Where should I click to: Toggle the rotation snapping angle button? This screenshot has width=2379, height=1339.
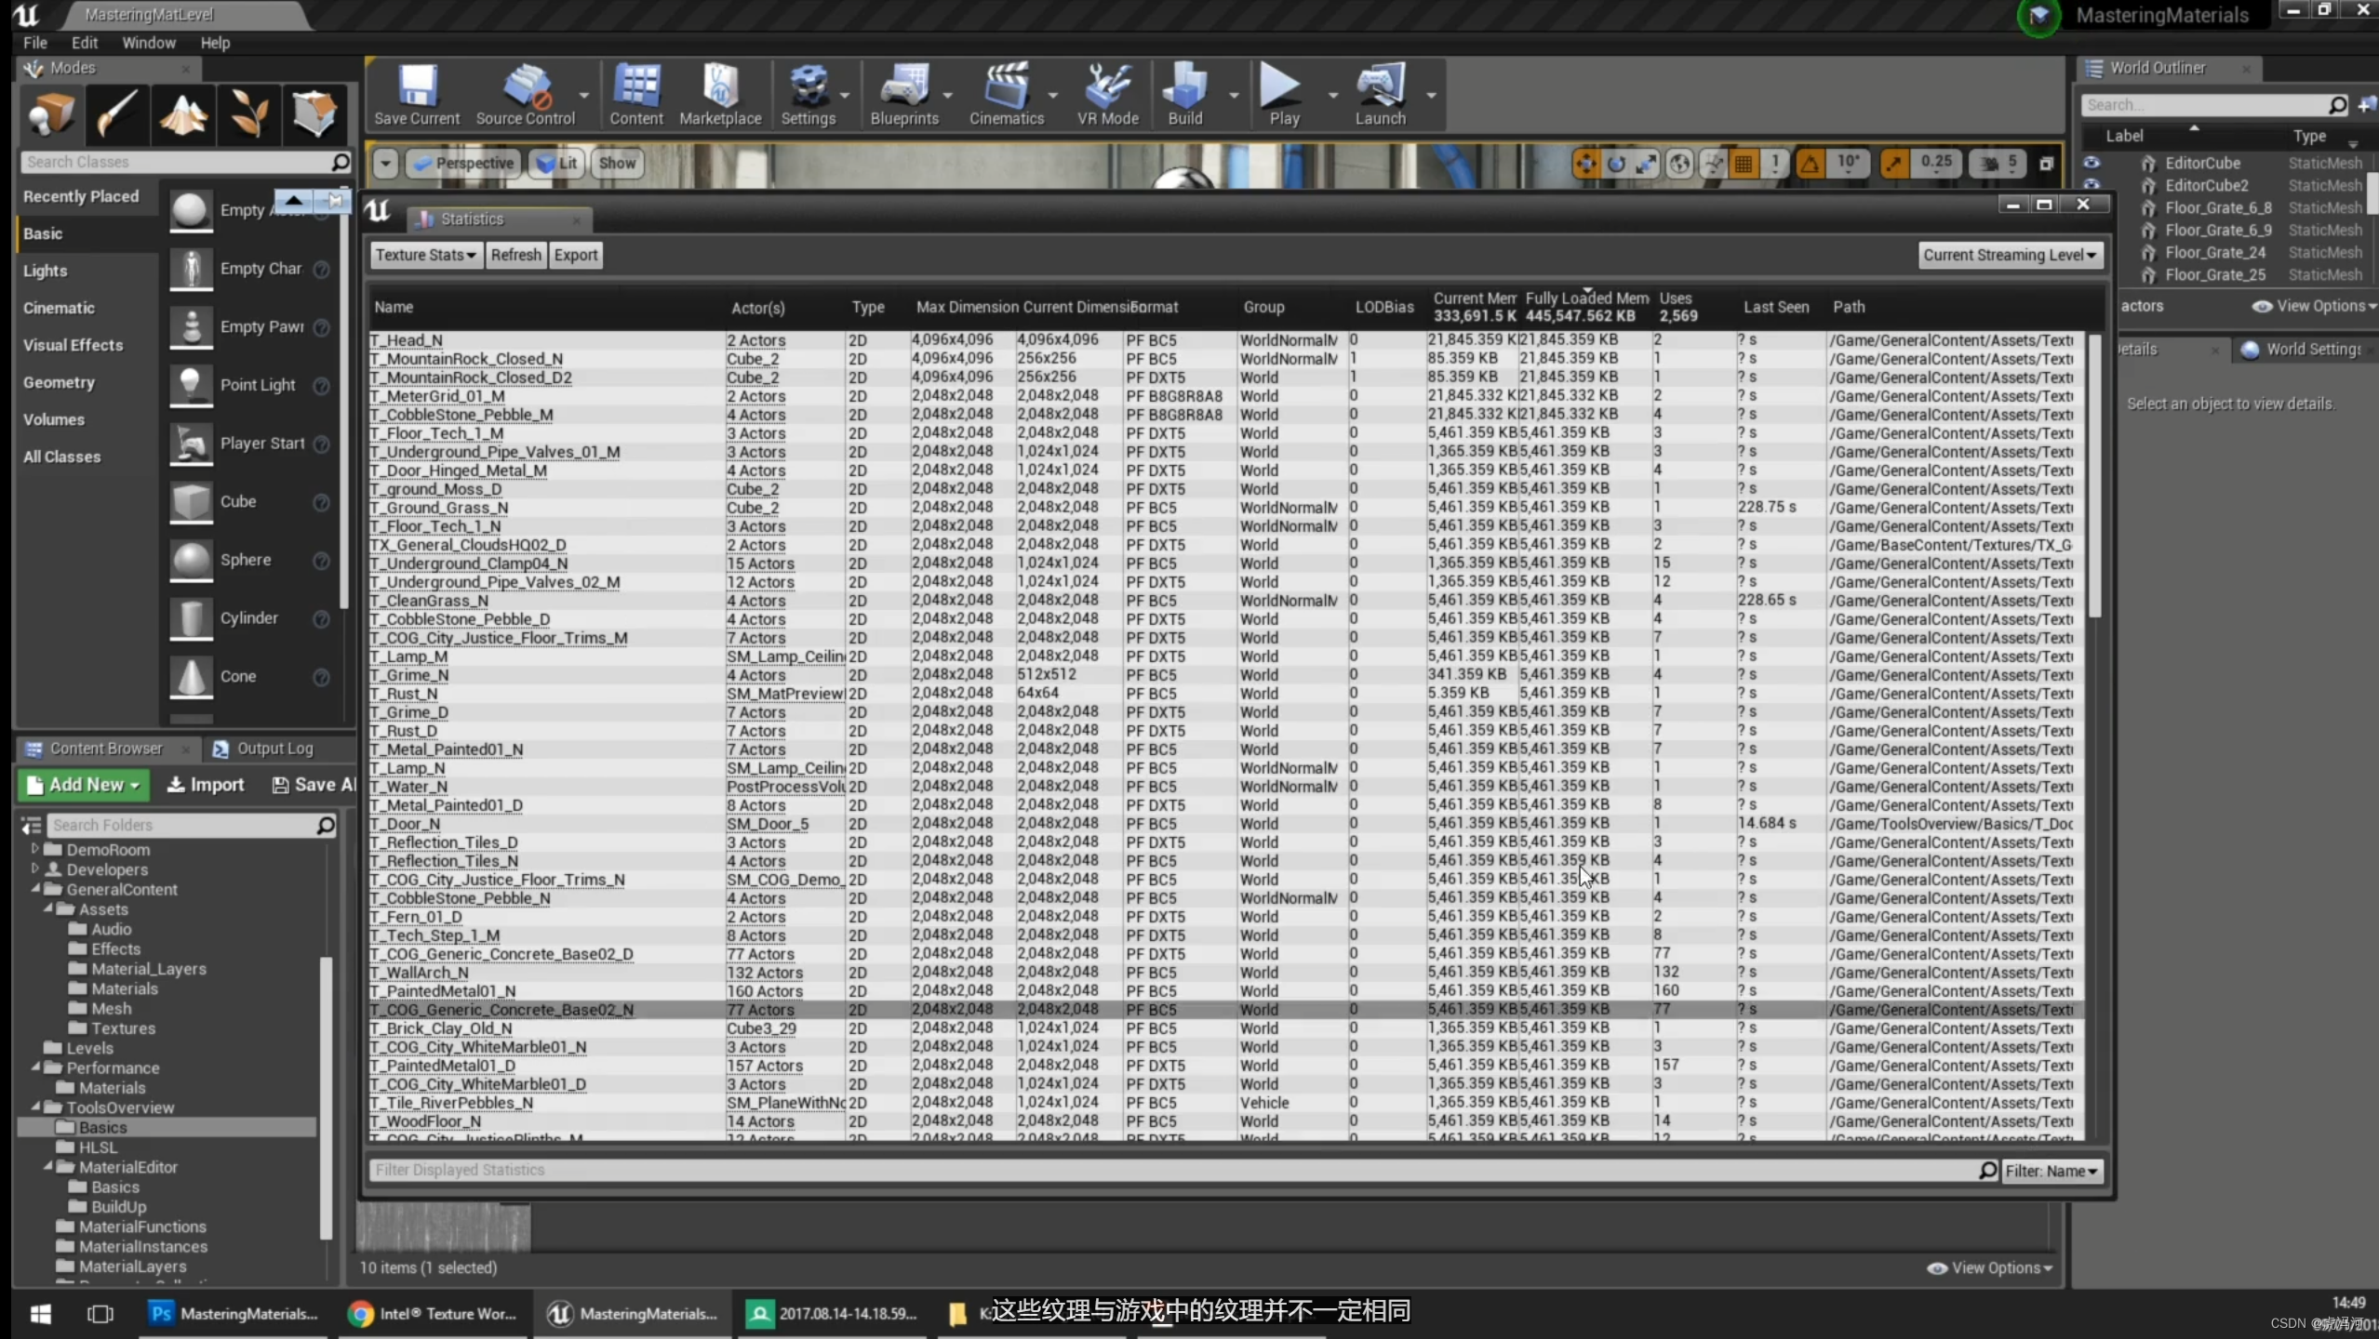pyautogui.click(x=1810, y=164)
